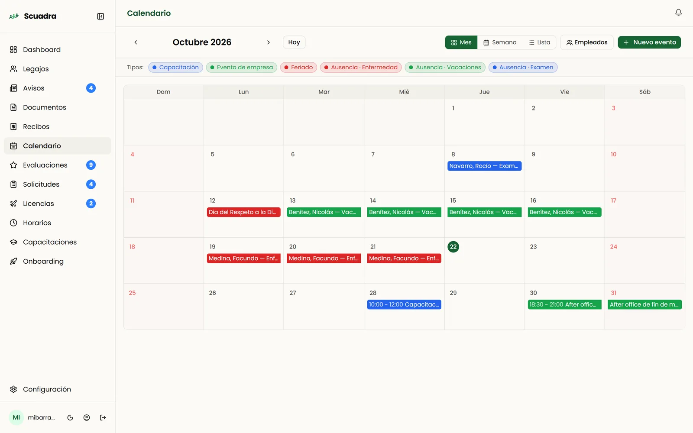This screenshot has width=693, height=433.
Task: Open Configuración settings
Action: [57, 389]
